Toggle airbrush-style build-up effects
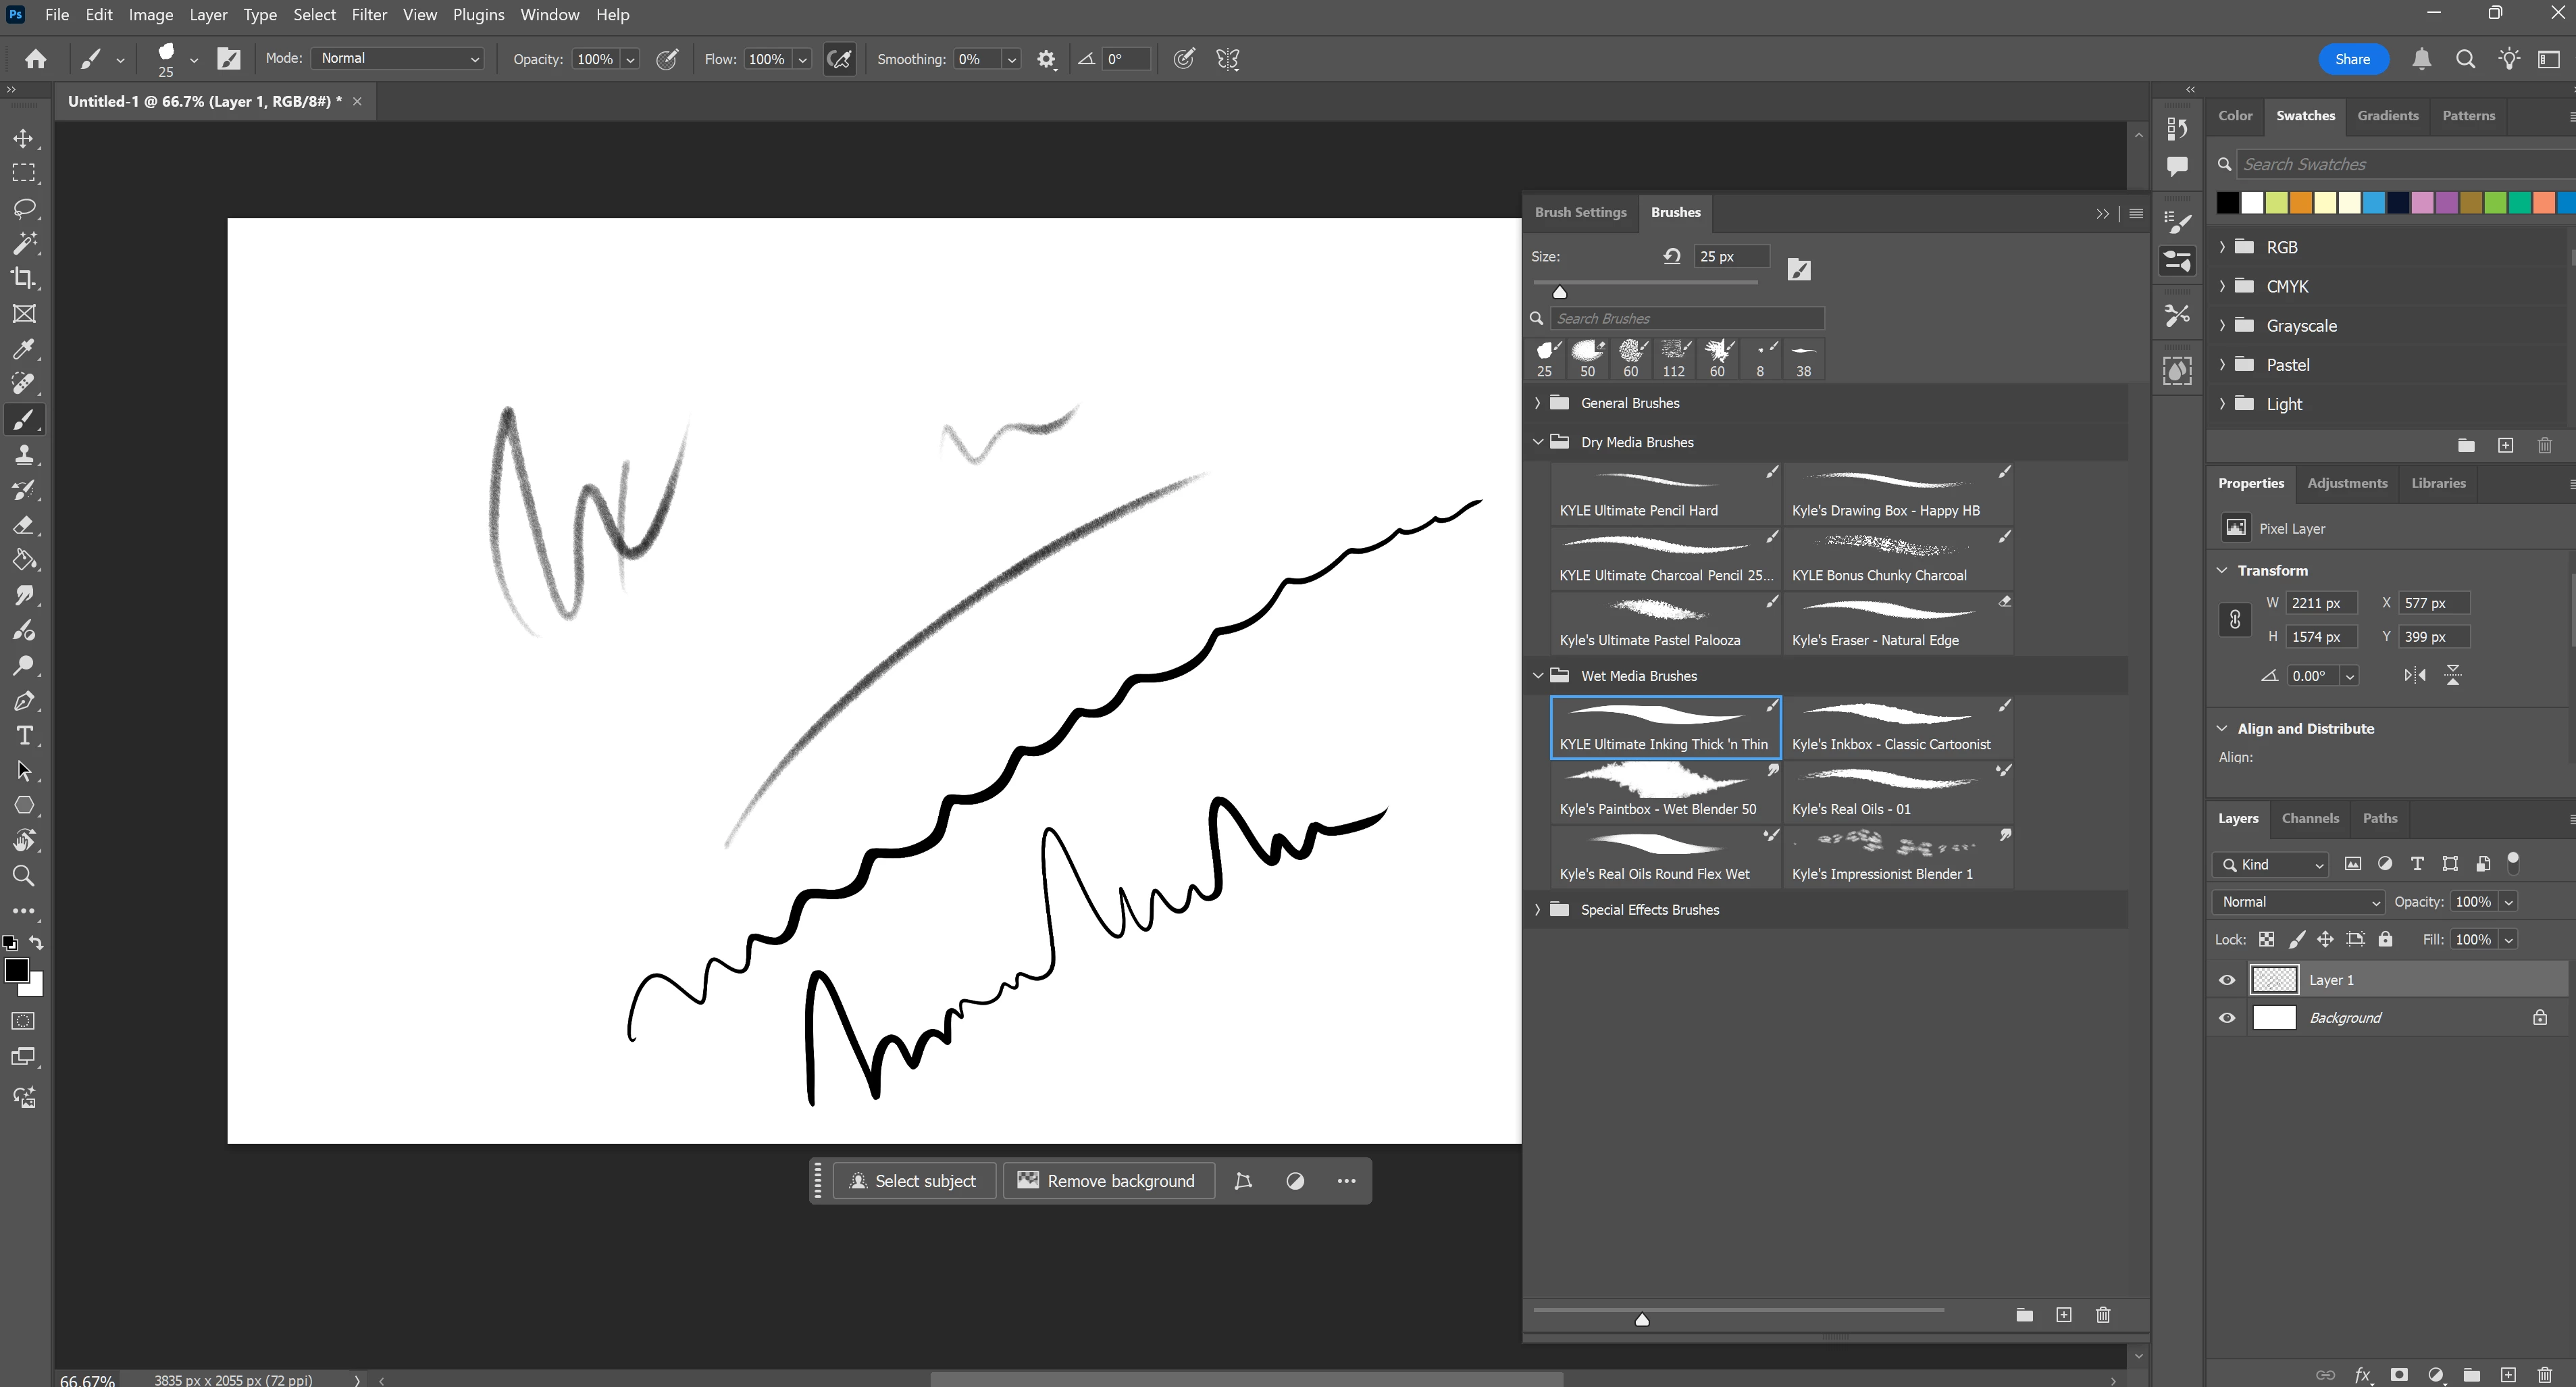The width and height of the screenshot is (2576, 1387). coord(839,59)
